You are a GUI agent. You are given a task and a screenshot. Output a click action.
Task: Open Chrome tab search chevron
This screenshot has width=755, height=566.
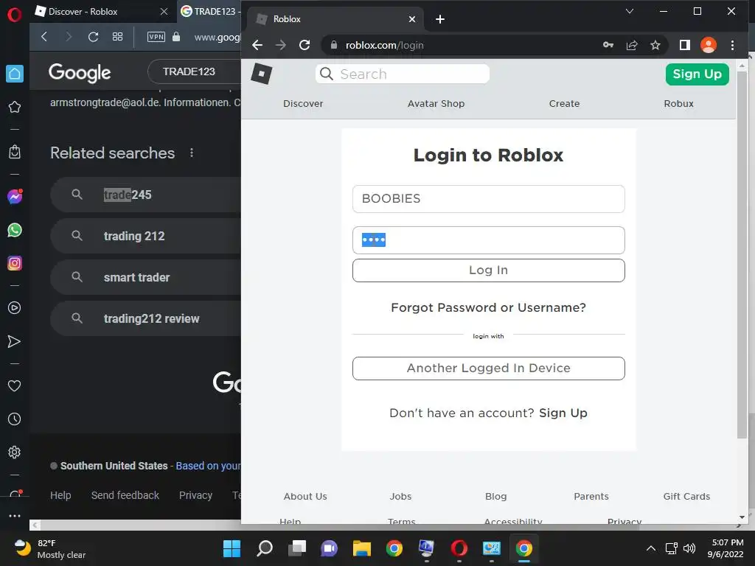click(630, 11)
